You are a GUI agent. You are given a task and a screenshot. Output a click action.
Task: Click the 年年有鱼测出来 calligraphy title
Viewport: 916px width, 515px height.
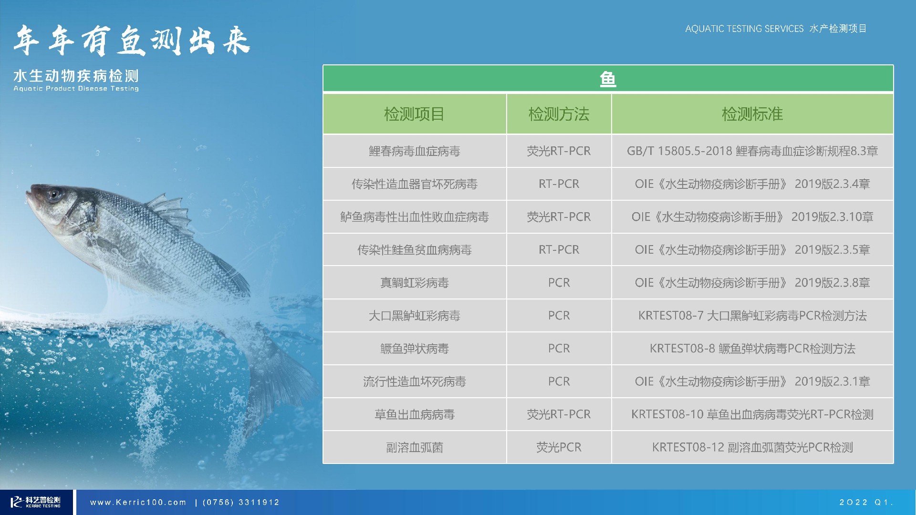coord(132,41)
